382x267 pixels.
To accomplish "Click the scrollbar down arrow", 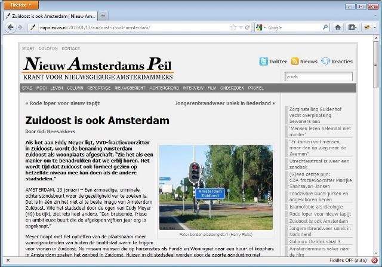I will [376, 253].
